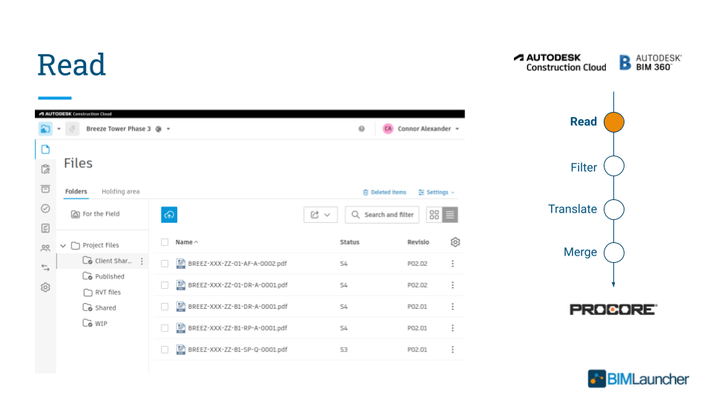Switch to list view

click(450, 215)
